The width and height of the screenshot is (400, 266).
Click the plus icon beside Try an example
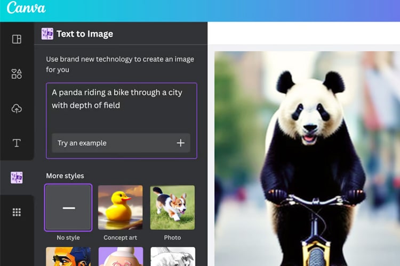[x=180, y=143]
